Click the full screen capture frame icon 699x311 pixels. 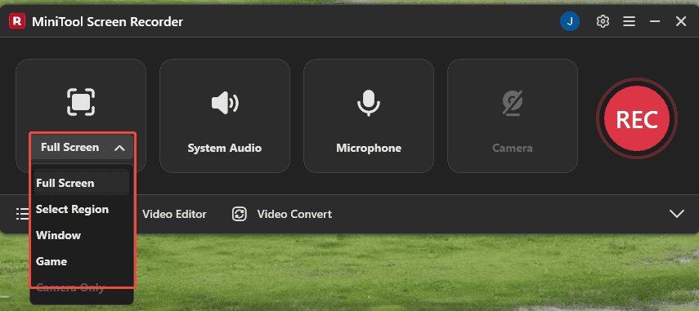(x=81, y=102)
